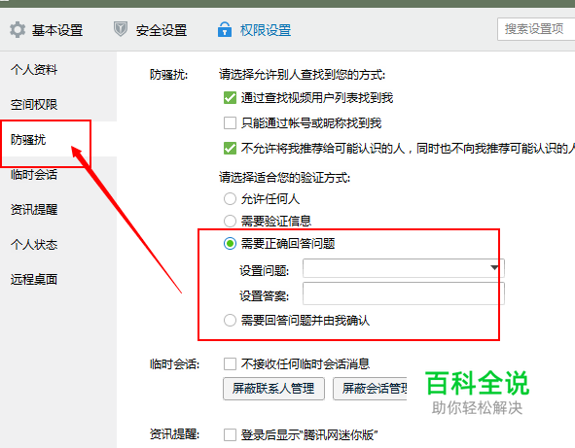Screen dimensions: 575x448
Task: Go to 远程桌面 in the sidebar
Action: click(34, 280)
